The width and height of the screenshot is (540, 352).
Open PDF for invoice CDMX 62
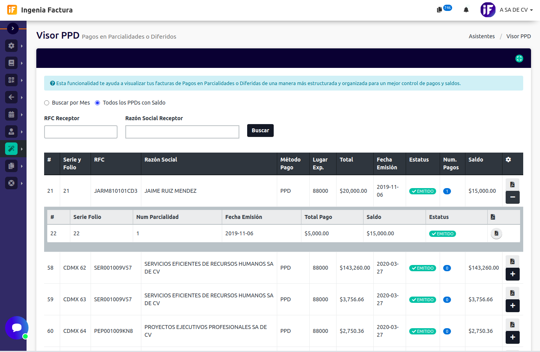512,261
